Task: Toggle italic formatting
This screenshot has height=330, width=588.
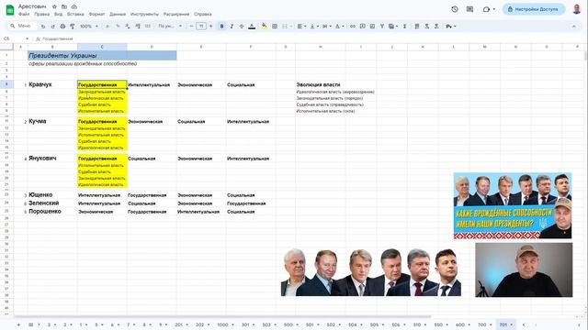Action: pyautogui.click(x=232, y=27)
